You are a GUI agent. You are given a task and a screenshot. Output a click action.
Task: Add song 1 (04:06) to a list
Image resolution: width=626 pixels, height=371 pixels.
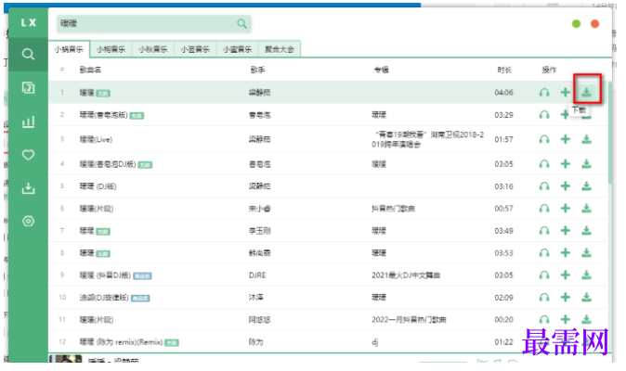click(565, 93)
